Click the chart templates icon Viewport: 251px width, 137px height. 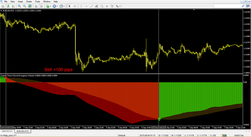tap(61, 6)
